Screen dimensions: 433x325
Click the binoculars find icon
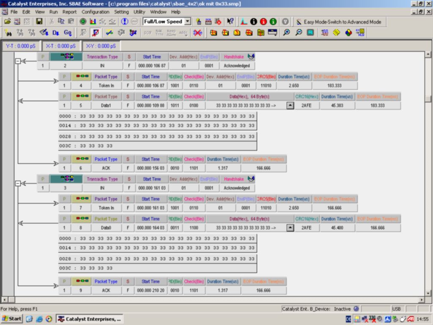click(8, 33)
